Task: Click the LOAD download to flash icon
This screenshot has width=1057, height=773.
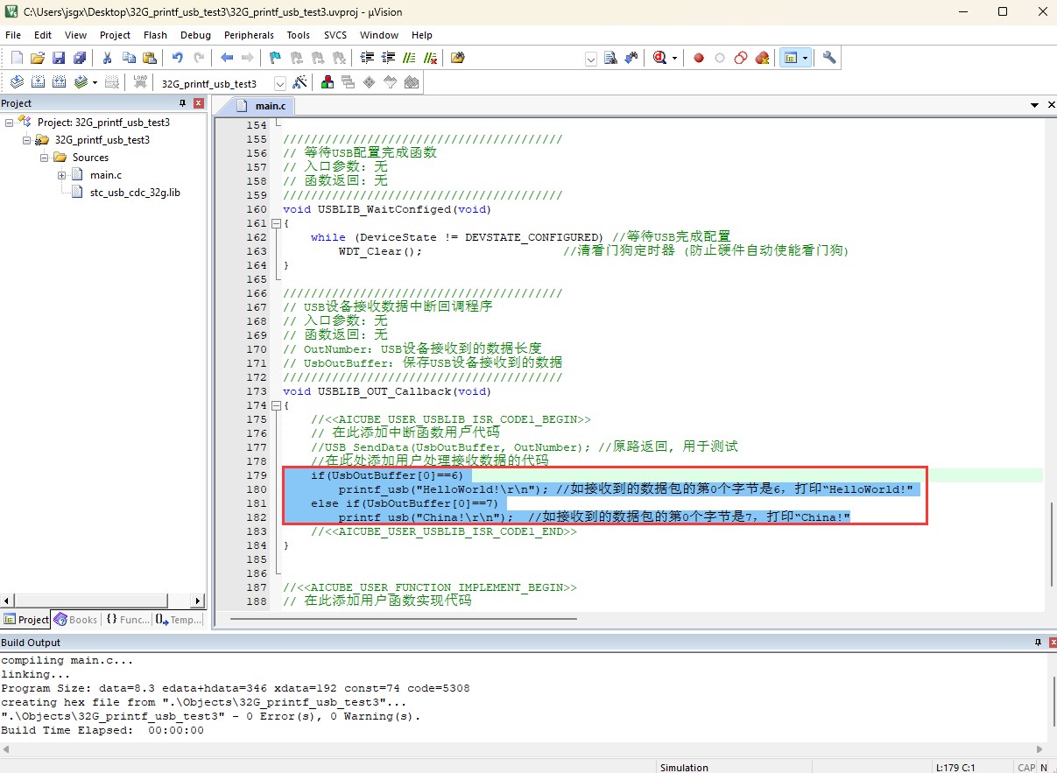Action: [140, 82]
